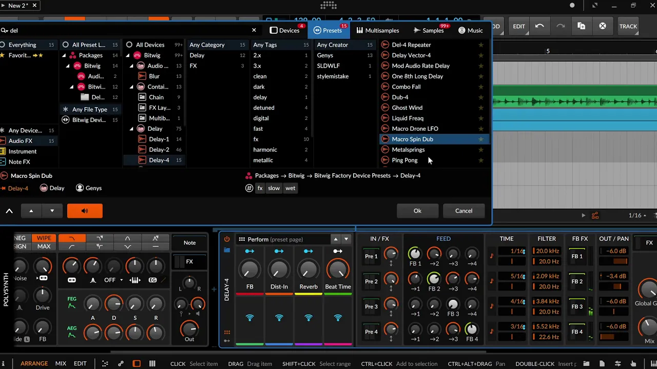Image resolution: width=657 pixels, height=369 pixels.
Task: Click the 'slow' tag chip
Action: (274, 188)
